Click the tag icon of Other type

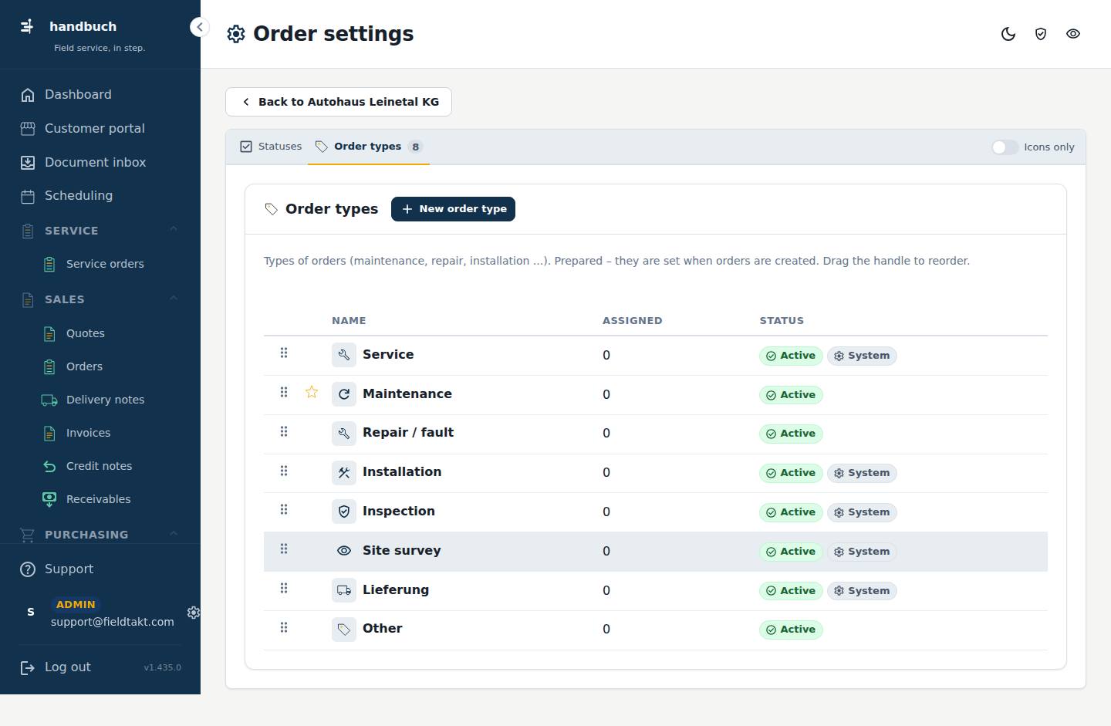pos(344,629)
